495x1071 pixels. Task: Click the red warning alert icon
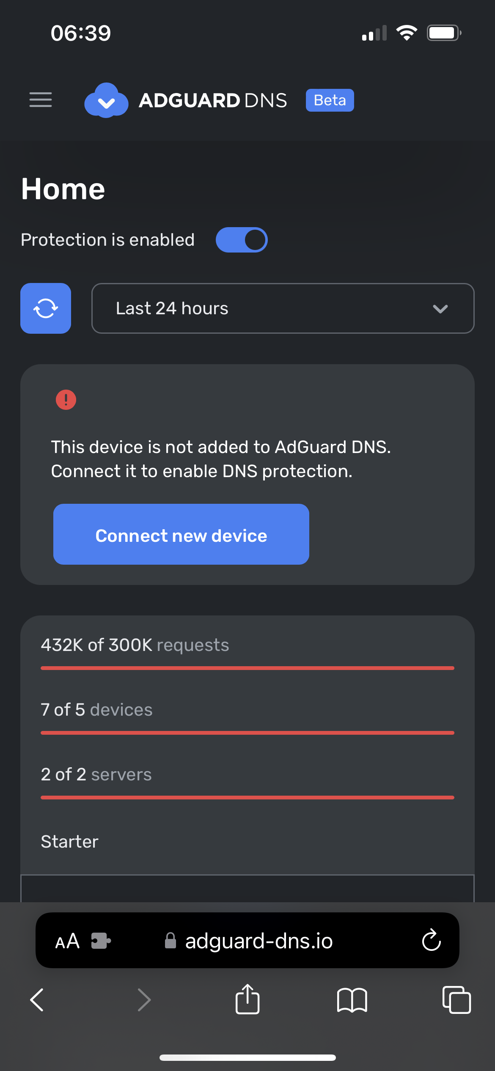(x=66, y=399)
